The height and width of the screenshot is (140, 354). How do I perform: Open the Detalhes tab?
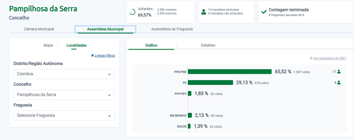pyautogui.click(x=208, y=45)
